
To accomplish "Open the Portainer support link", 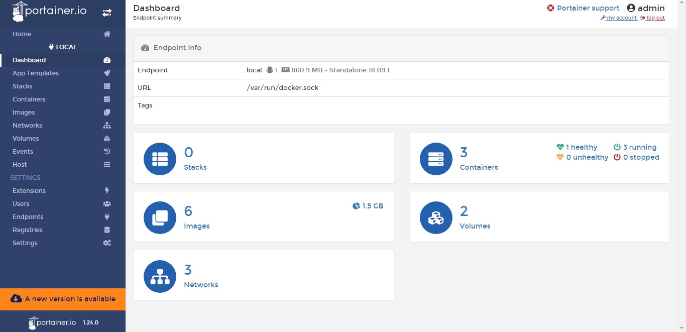I will pos(588,8).
